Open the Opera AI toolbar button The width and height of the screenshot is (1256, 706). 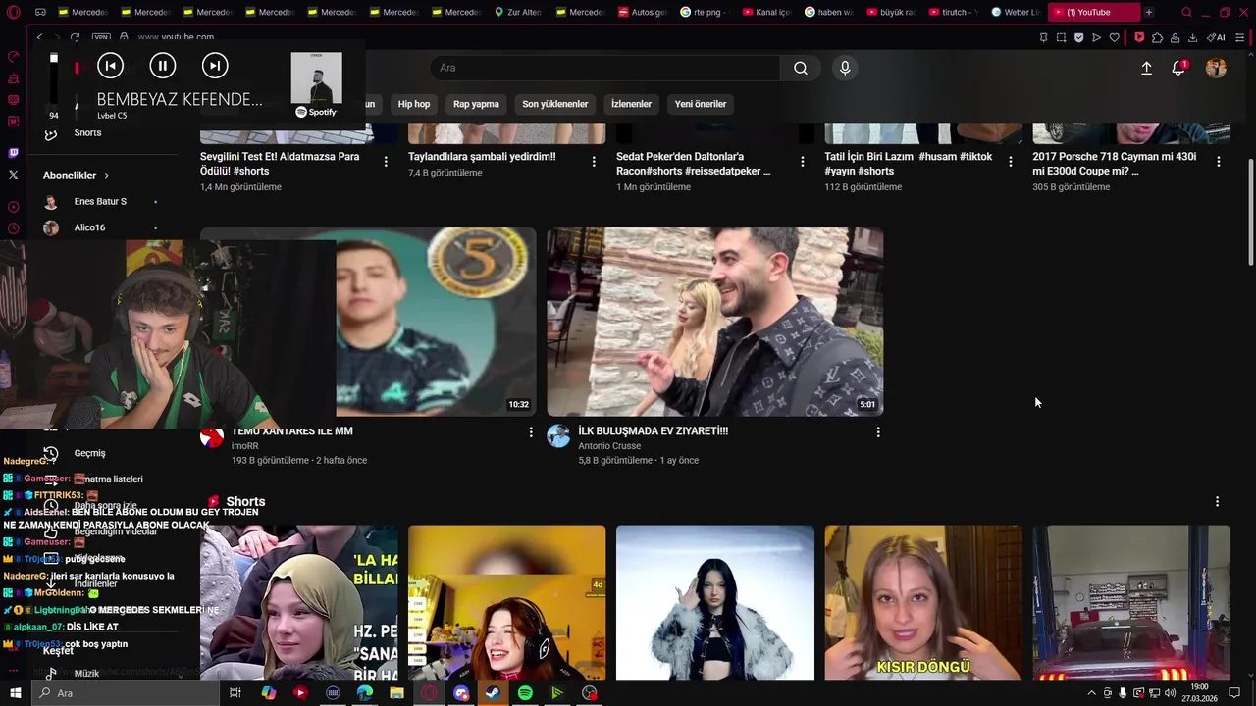[1217, 37]
